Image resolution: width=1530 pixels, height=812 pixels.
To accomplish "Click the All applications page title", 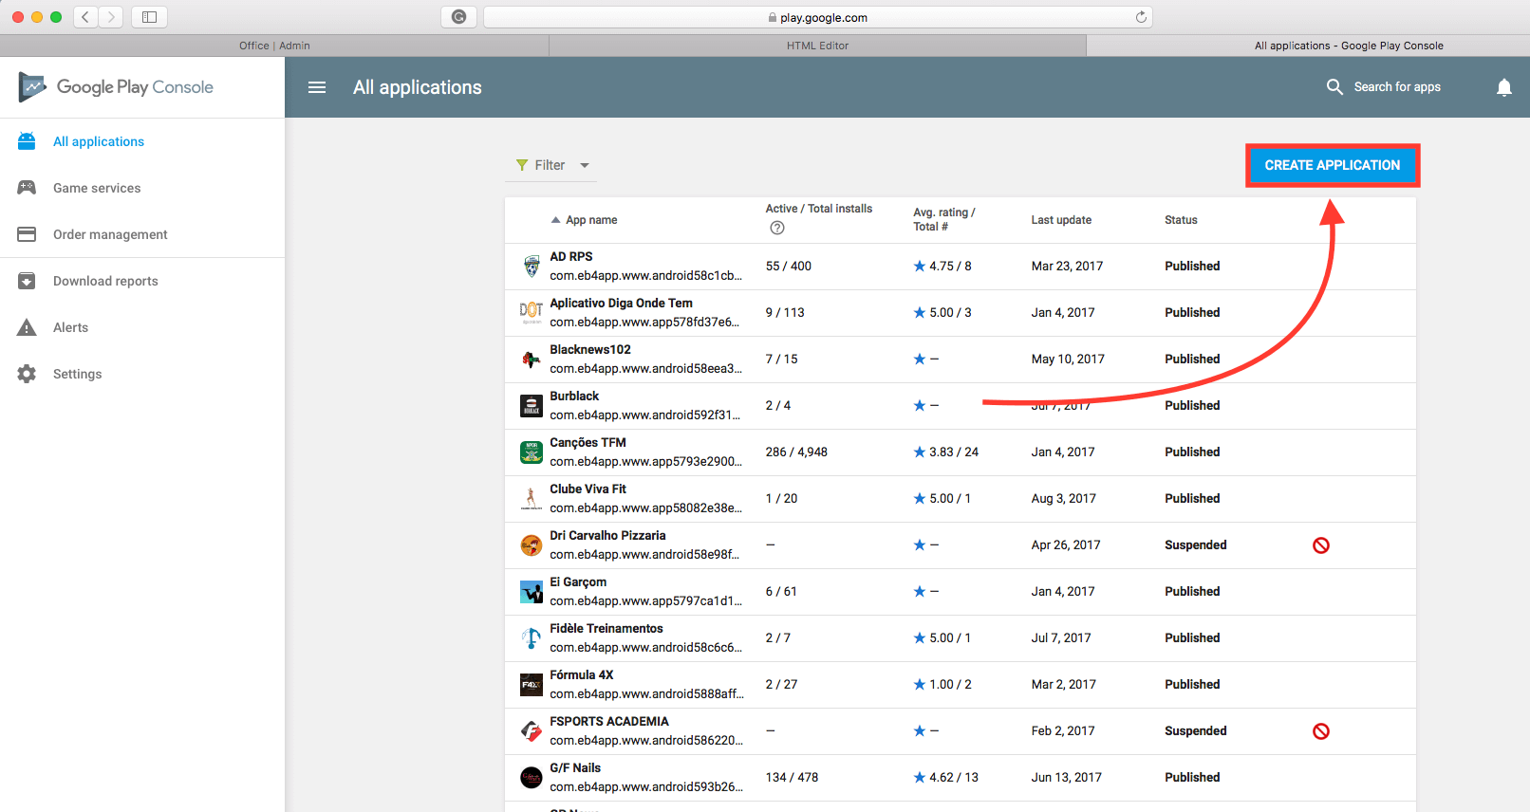I will [x=418, y=87].
